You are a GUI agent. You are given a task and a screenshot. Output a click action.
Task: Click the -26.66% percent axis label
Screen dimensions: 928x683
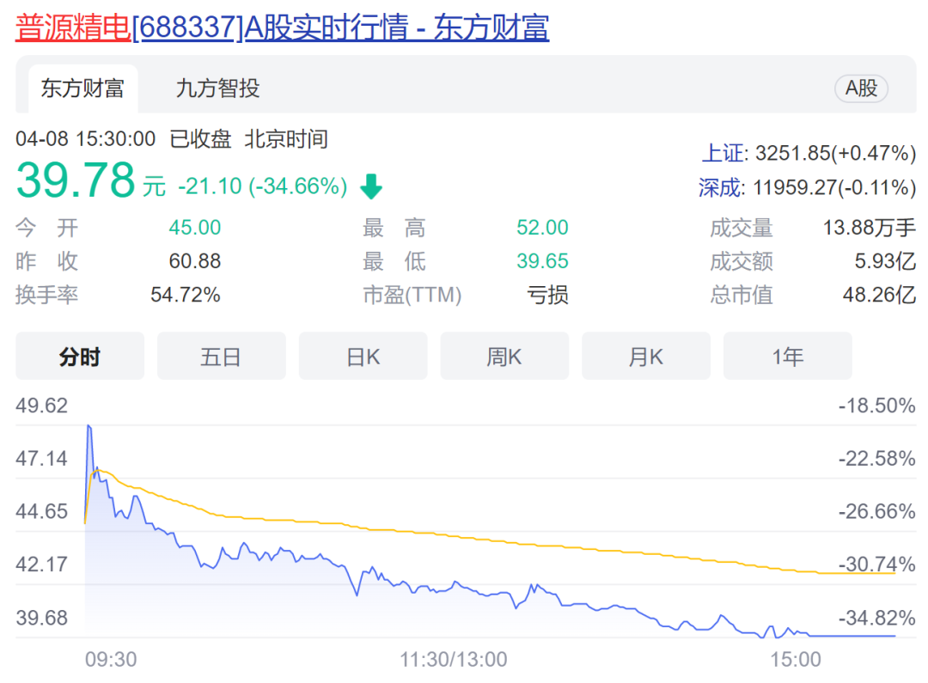tap(877, 511)
